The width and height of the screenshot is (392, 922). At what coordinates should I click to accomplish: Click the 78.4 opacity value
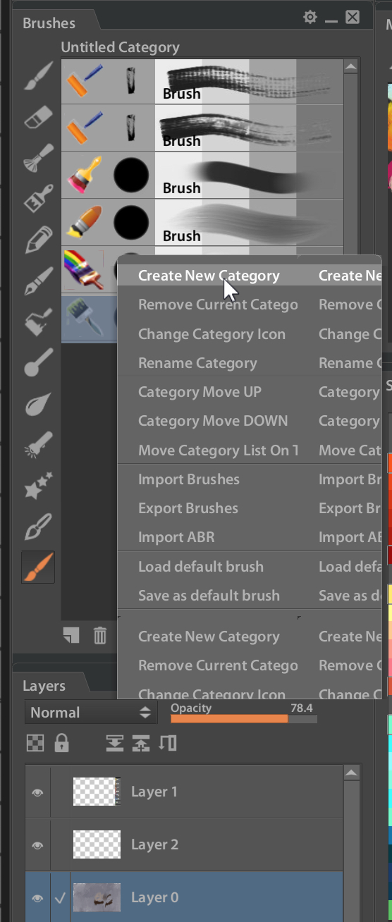coord(302,707)
